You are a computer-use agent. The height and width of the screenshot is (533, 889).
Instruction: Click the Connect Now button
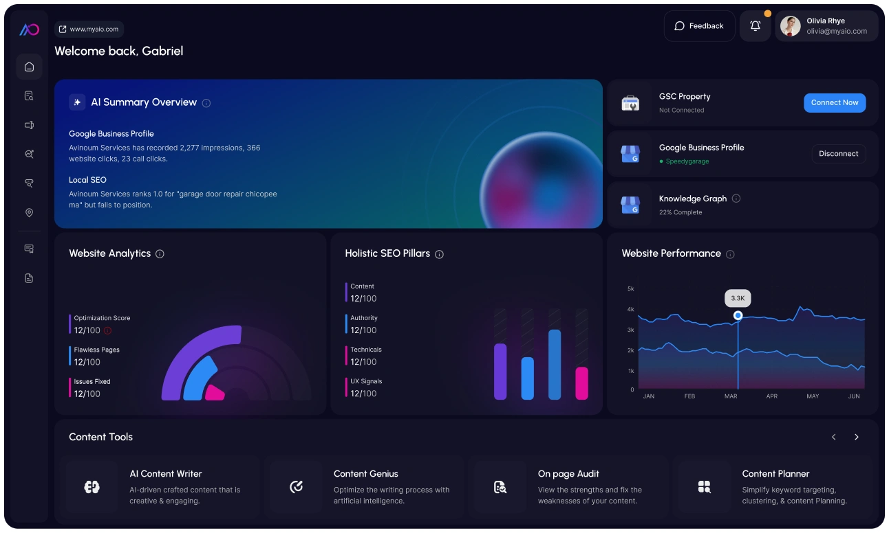835,103
